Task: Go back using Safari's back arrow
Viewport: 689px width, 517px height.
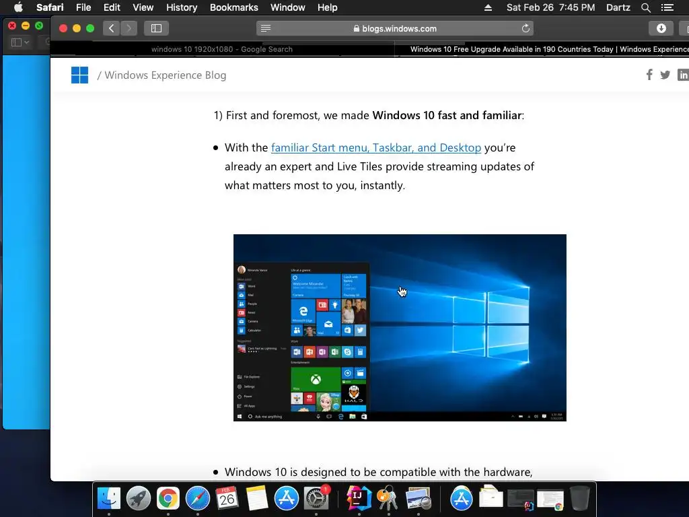Action: point(111,28)
